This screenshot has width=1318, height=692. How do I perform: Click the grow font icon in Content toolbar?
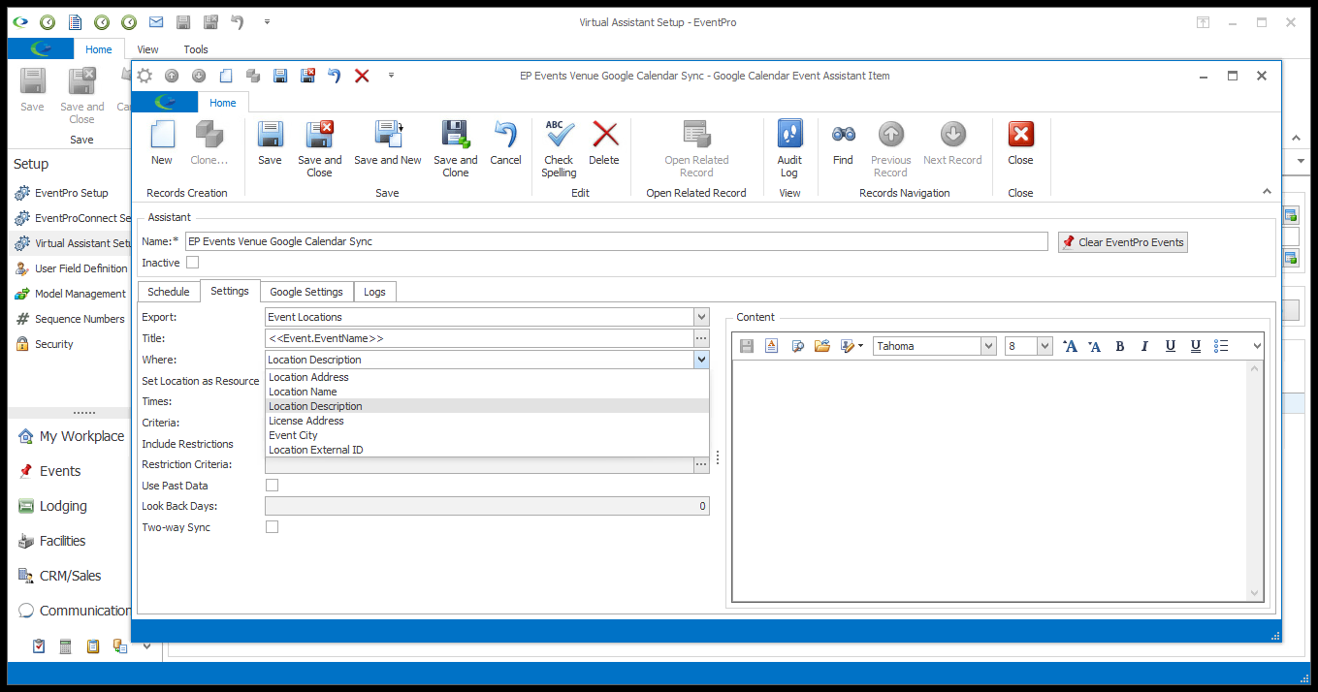[x=1070, y=346]
